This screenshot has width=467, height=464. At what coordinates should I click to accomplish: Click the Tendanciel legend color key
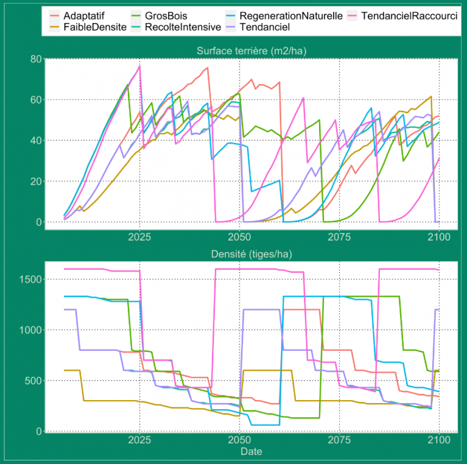pos(231,27)
